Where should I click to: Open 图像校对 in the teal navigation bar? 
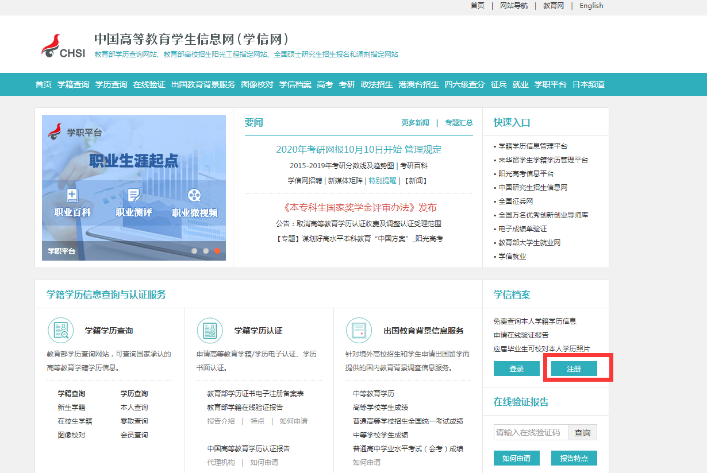coord(258,84)
